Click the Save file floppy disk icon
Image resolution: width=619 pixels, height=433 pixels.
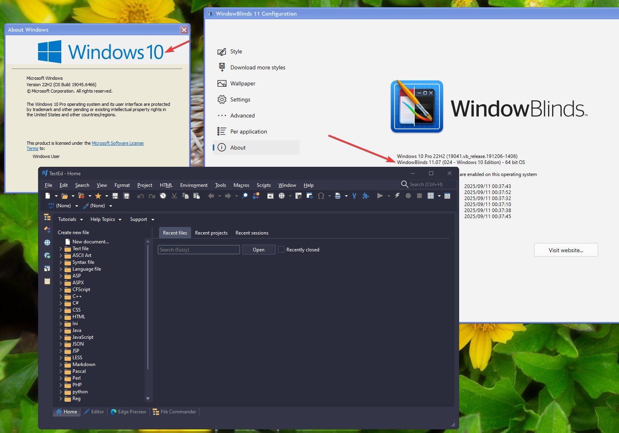[115, 196]
